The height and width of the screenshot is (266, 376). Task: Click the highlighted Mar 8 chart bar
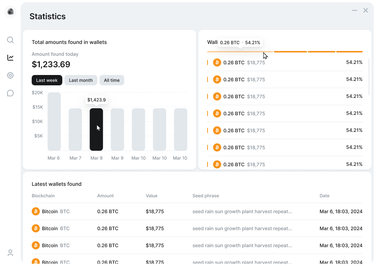(96, 129)
